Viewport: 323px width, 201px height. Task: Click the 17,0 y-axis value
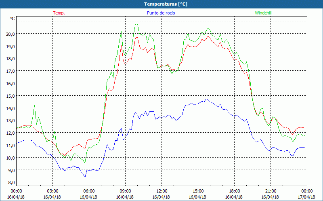tap(10, 71)
